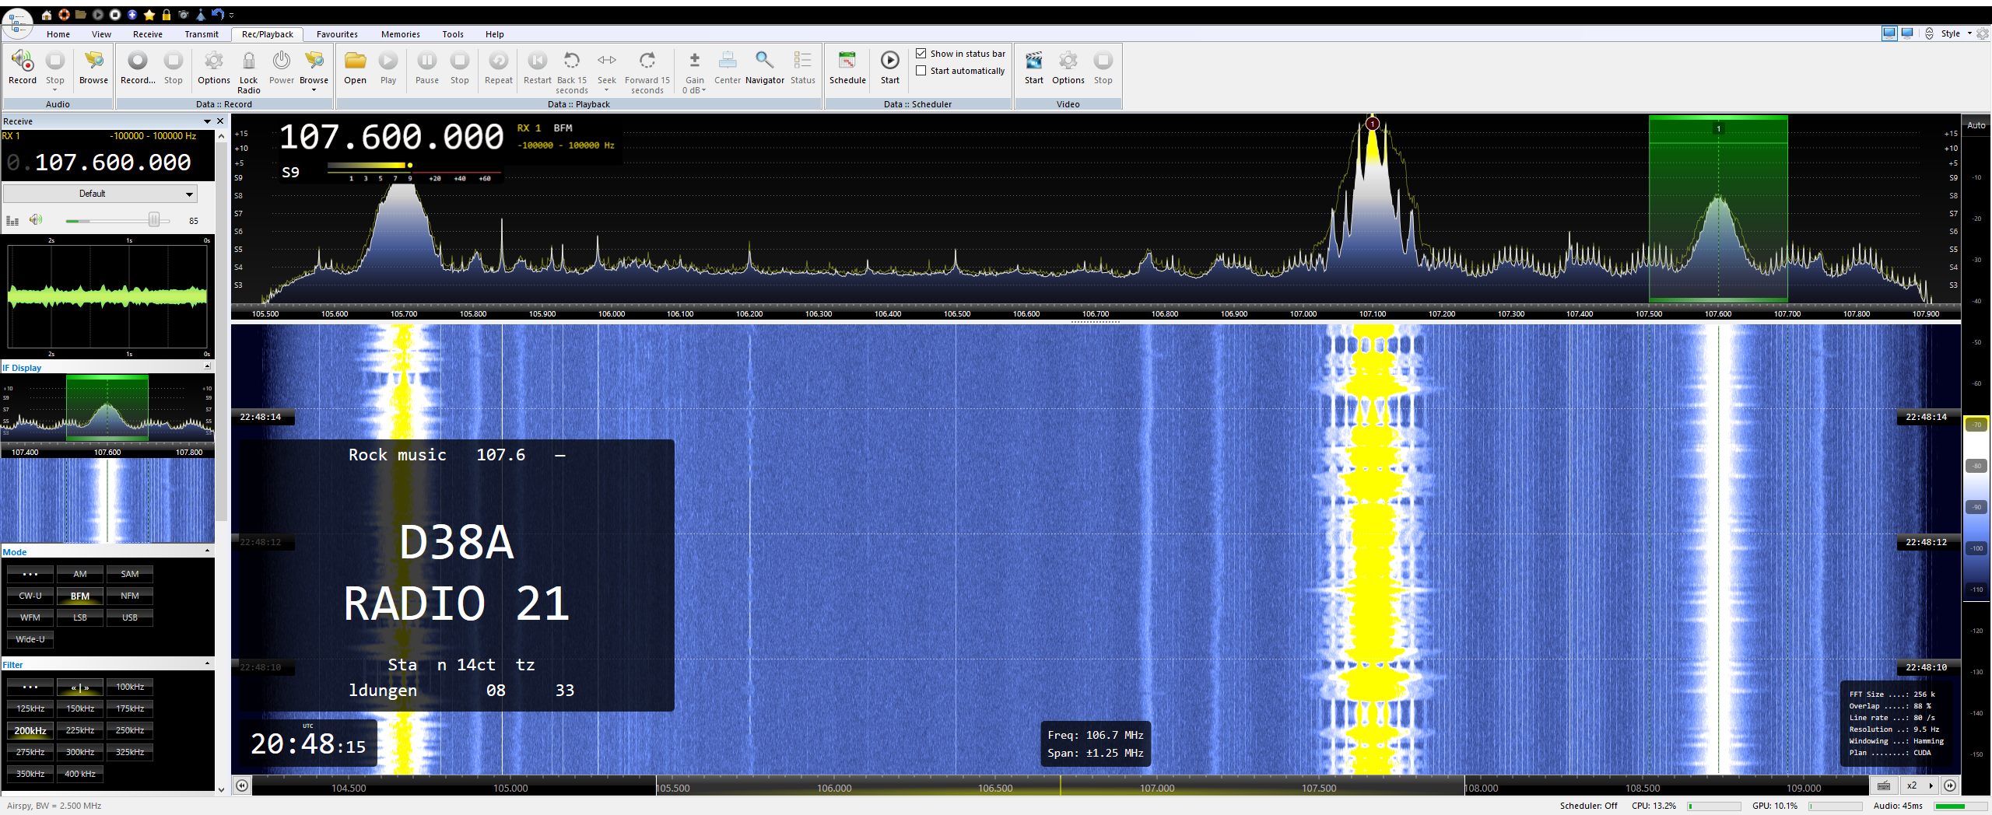This screenshot has height=815, width=1992.
Task: Select AM demodulation mode
Action: [80, 574]
